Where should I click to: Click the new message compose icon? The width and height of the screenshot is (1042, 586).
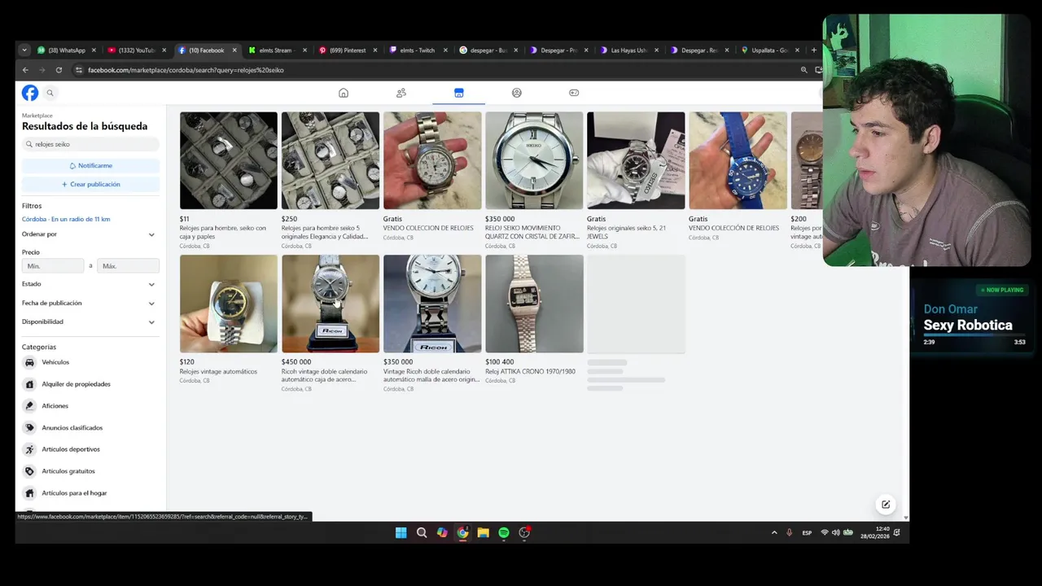tap(886, 505)
